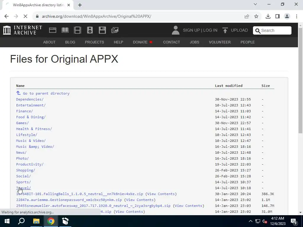Open the box app on taskbar

[65, 221]
